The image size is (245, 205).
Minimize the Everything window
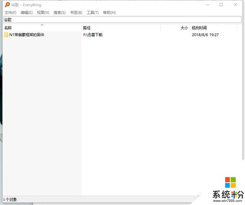tap(207, 5)
